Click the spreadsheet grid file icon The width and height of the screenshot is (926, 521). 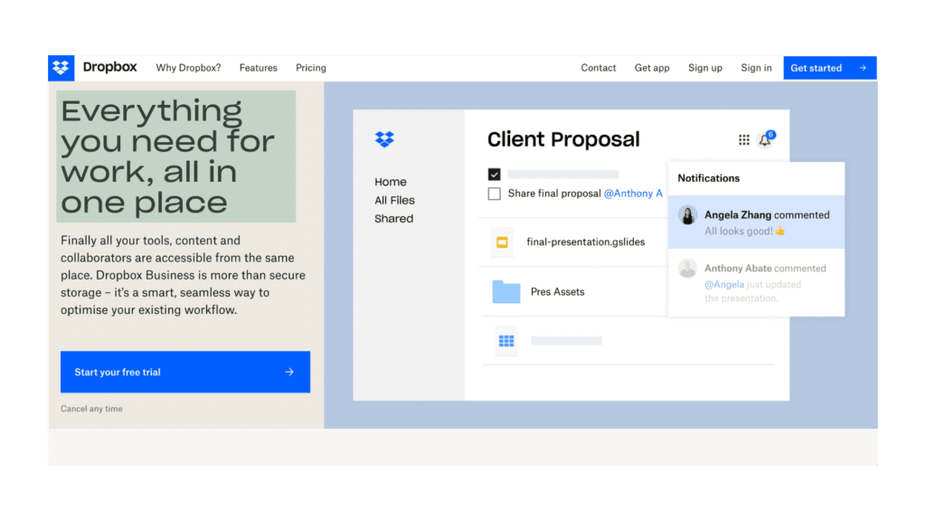click(506, 341)
